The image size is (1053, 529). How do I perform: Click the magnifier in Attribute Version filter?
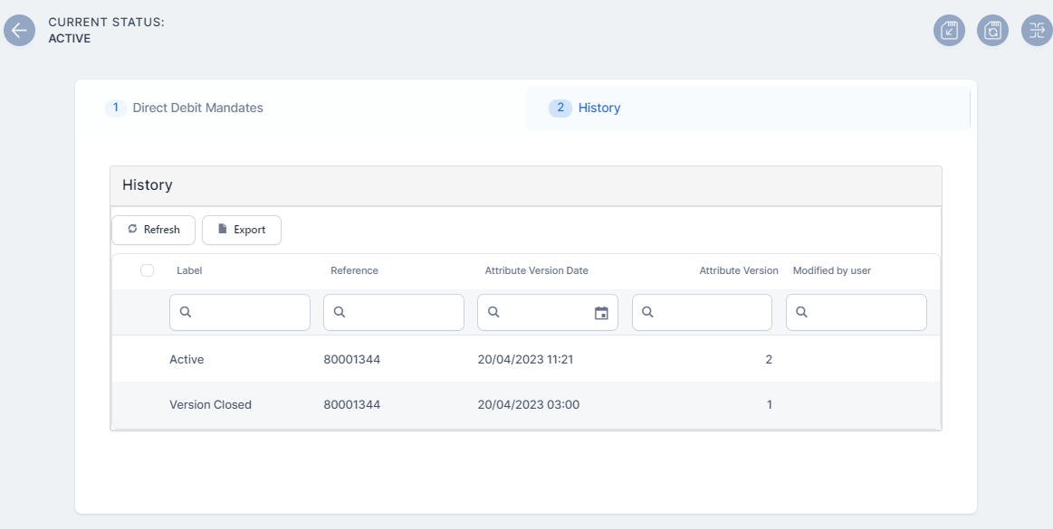tap(648, 312)
